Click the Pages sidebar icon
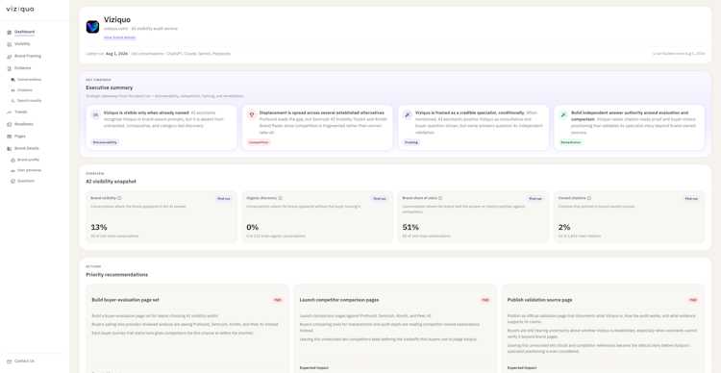 tap(10, 137)
